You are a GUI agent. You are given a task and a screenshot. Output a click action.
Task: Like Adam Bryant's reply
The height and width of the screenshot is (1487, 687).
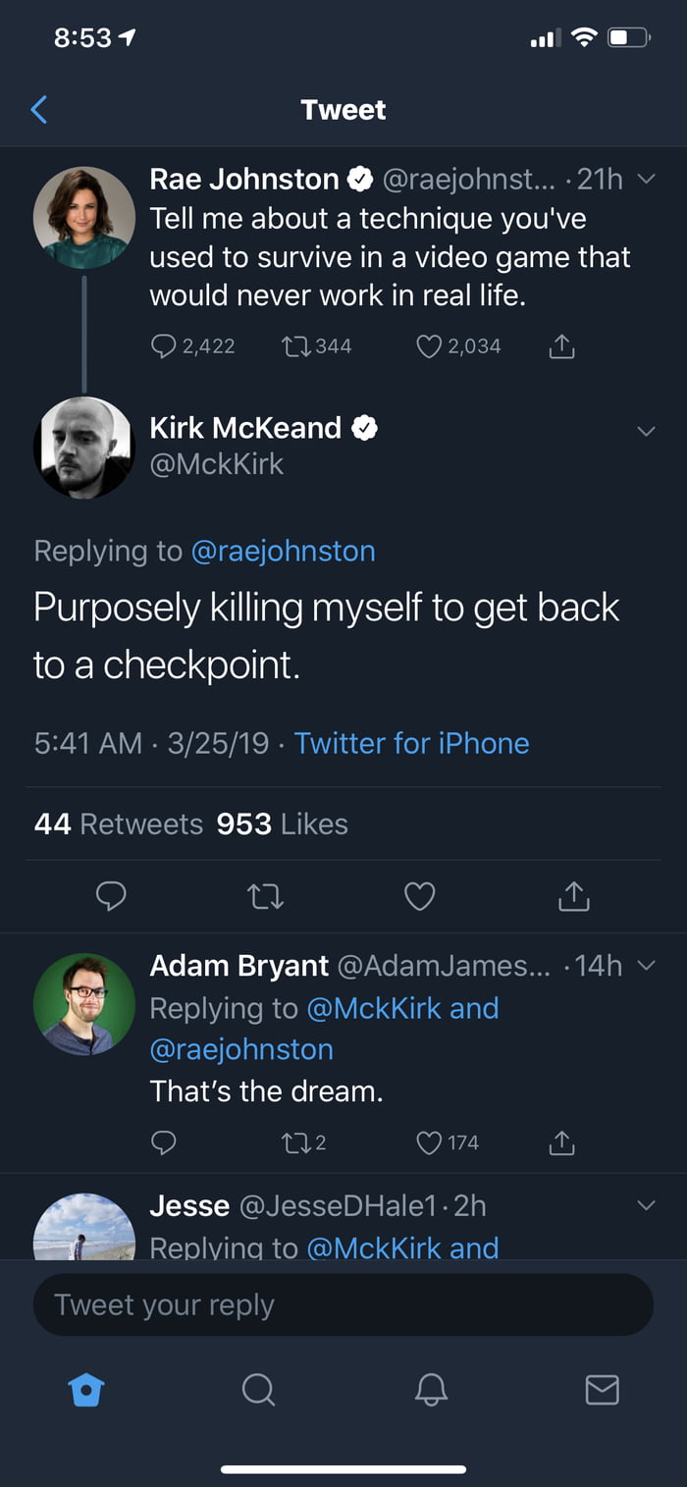coord(429,1142)
